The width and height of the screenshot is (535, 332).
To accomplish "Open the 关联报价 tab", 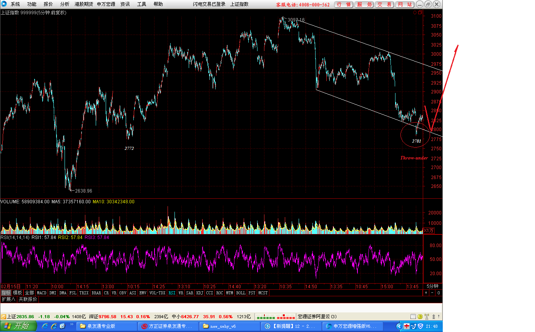I will pos(28,299).
